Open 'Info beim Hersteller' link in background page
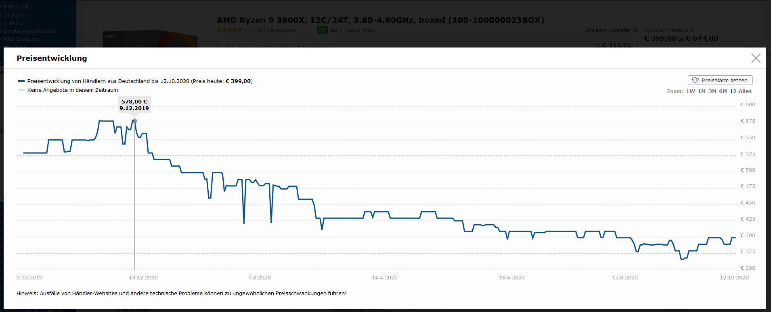Screen dimensions: 771x312 611,30
